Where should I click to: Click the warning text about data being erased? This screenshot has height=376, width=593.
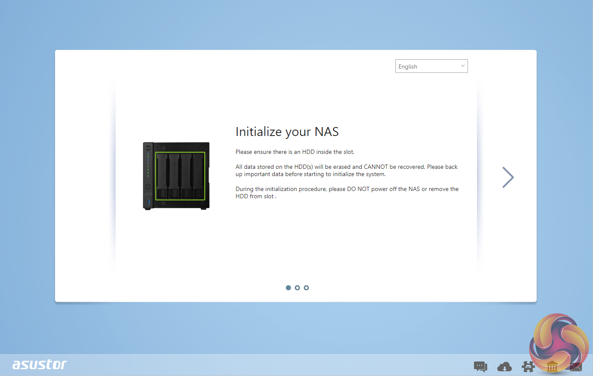tap(346, 171)
